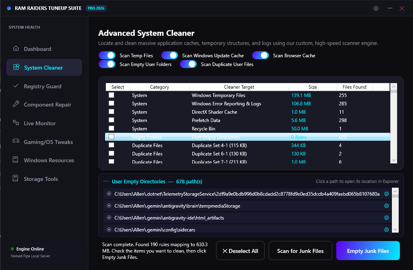Check the Windows Error Reporting & Logs checkbox
Screen dimensions: 413x270
pyautogui.click(x=111, y=103)
